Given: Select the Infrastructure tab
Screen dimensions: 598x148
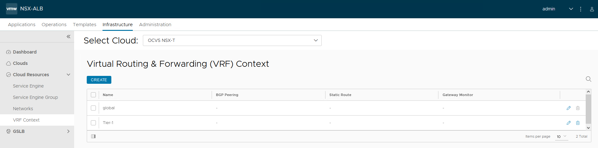Looking at the screenshot, I should point(118,25).
